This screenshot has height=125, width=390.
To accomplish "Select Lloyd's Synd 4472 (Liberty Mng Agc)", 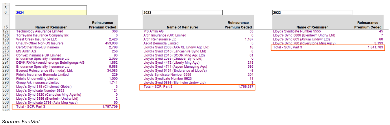I will click(171, 62).
